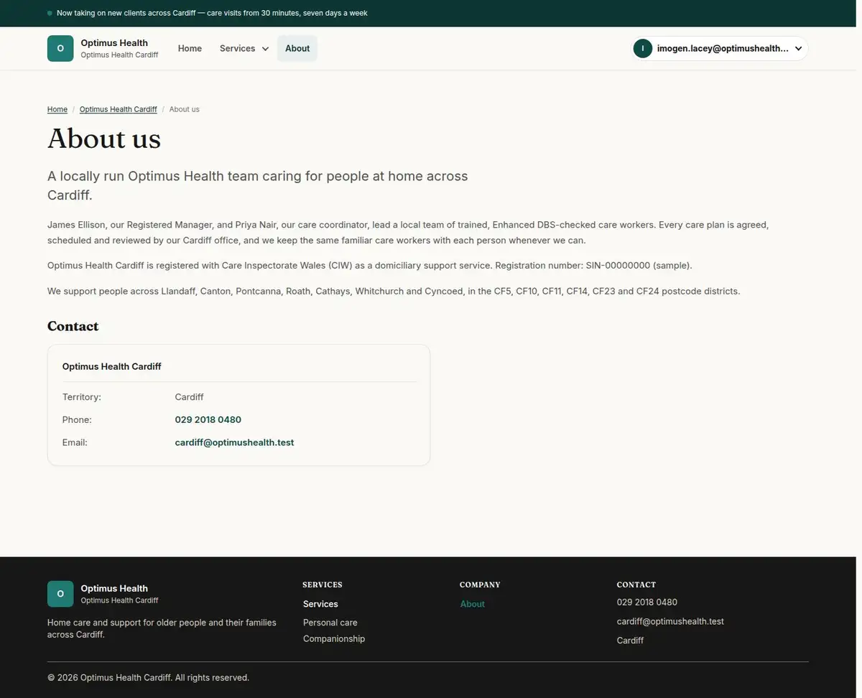This screenshot has height=698, width=862.
Task: Click the green status dot in announcement bar
Action: 50,13
